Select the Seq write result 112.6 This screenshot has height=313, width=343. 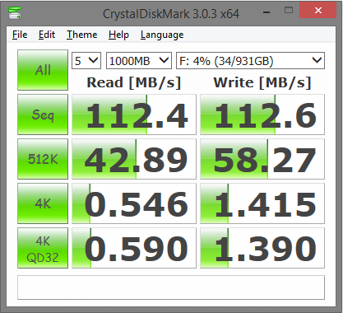click(x=262, y=114)
